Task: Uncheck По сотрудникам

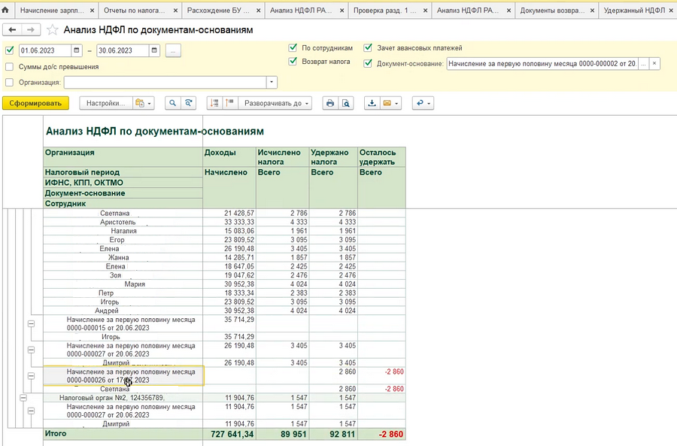Action: click(x=293, y=47)
